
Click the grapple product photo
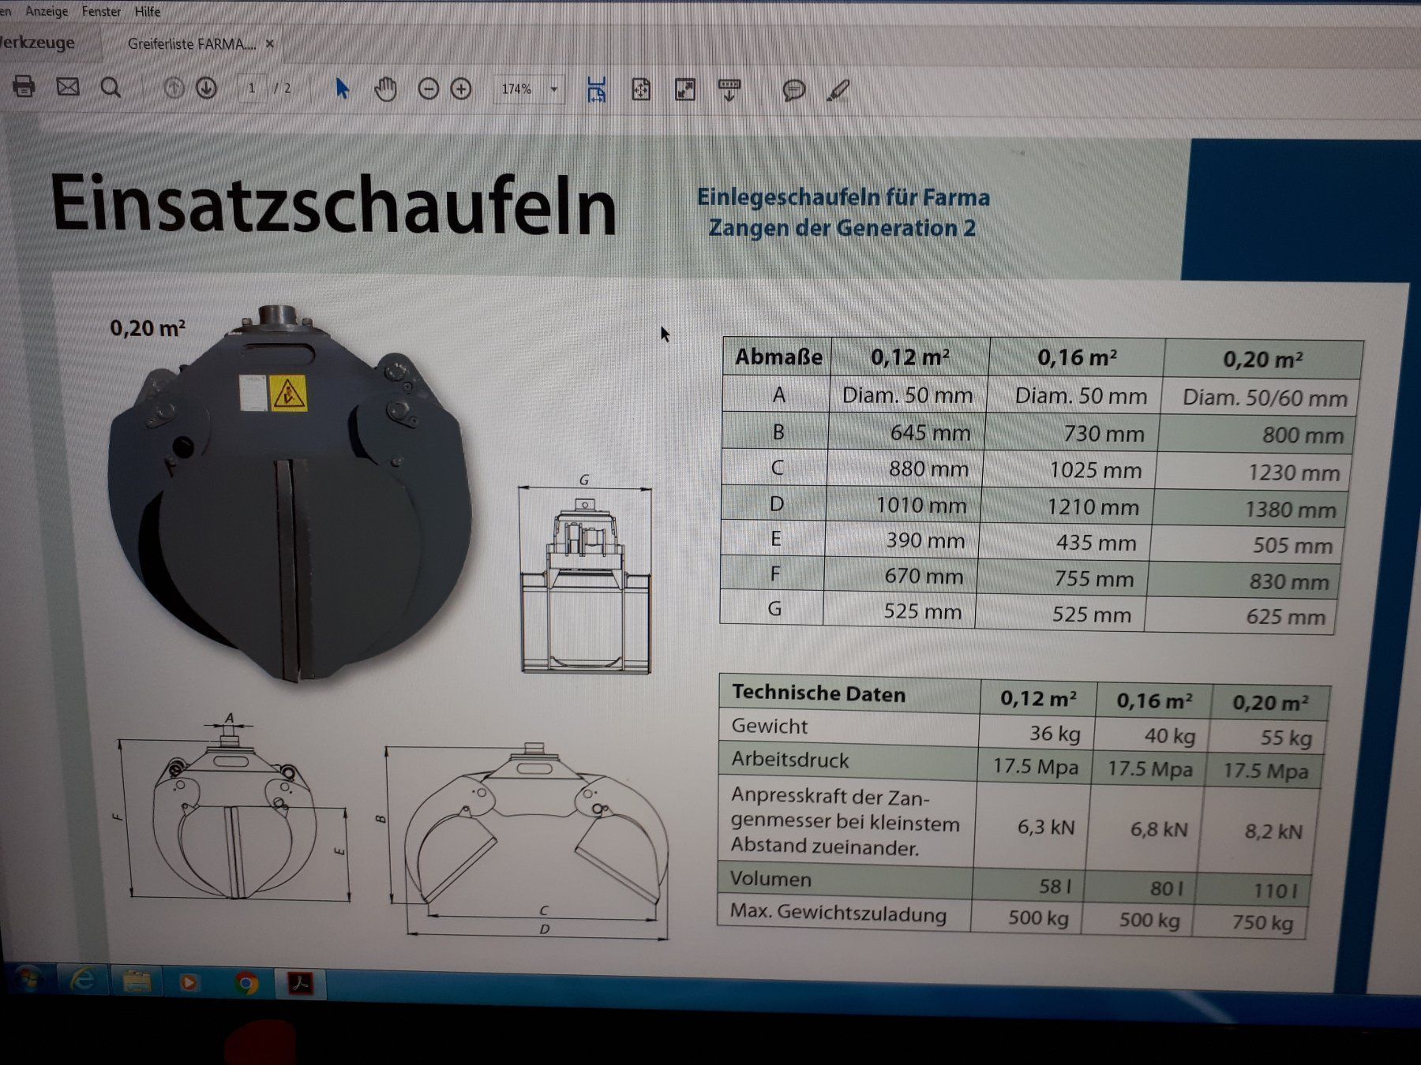coord(291,494)
